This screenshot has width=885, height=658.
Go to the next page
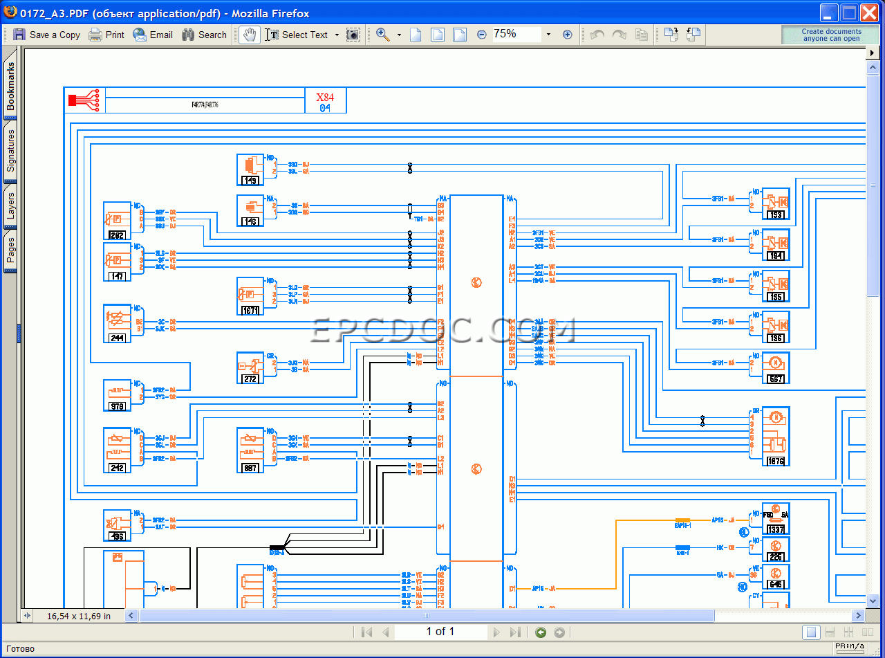click(496, 632)
